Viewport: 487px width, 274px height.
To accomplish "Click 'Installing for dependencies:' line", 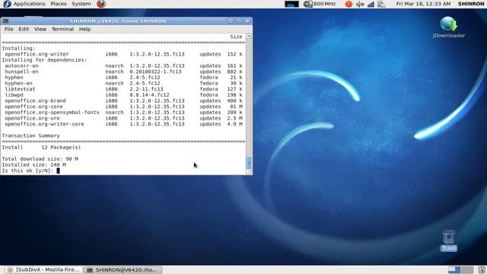I will 44,60.
